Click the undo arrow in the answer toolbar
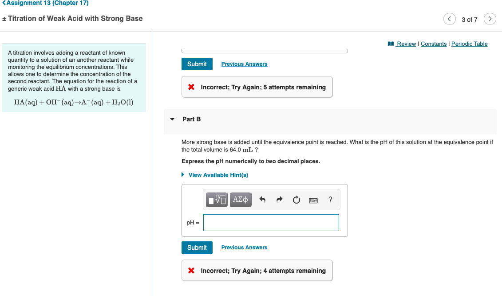This screenshot has height=296, width=502. click(x=261, y=200)
